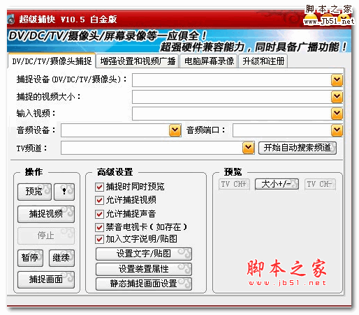The height and width of the screenshot is (315, 359).
Task: Expand the 音频设备 dropdown arrow
Action: pyautogui.click(x=175, y=130)
